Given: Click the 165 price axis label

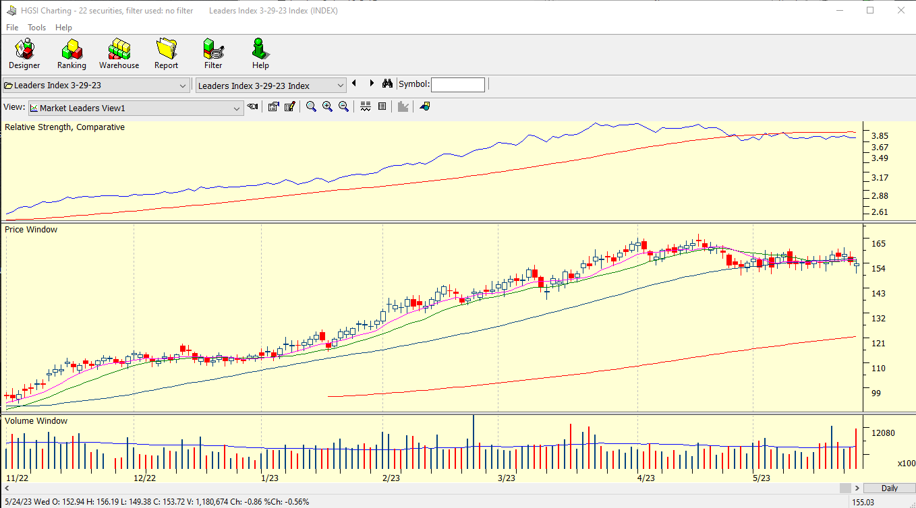Looking at the screenshot, I should click(x=878, y=244).
